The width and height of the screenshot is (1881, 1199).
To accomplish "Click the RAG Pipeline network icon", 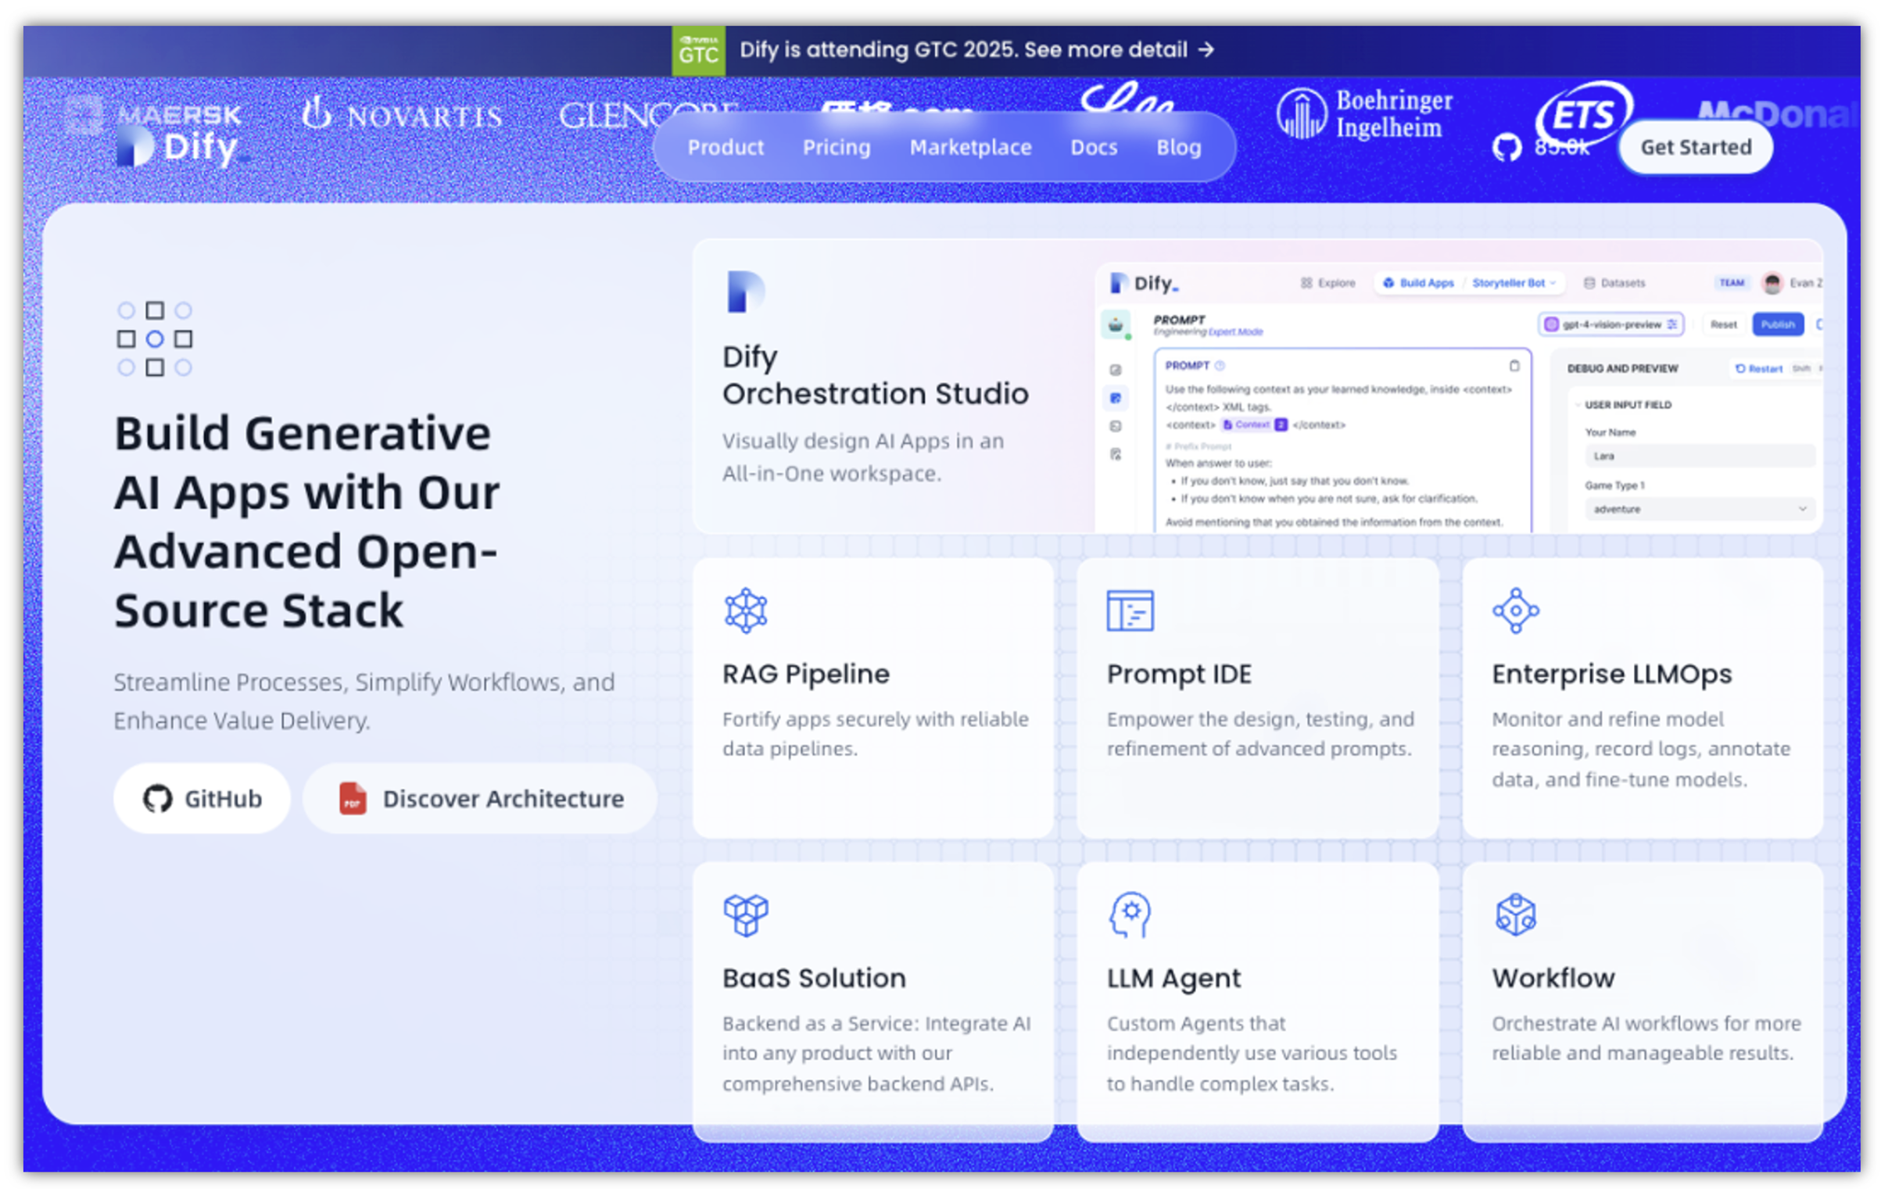I will coord(745,610).
